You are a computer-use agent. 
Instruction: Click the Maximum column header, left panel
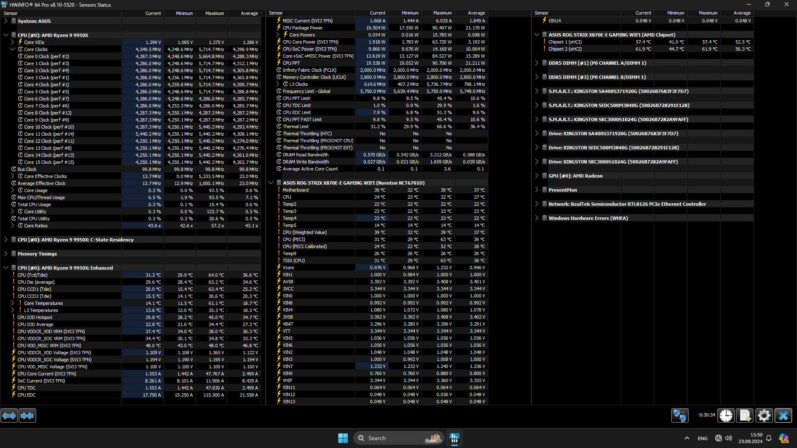(x=214, y=13)
